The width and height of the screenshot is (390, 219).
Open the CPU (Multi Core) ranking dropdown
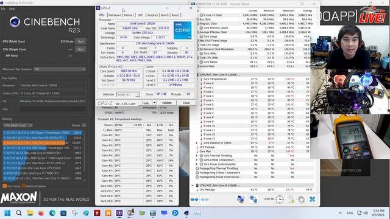(x=18, y=125)
